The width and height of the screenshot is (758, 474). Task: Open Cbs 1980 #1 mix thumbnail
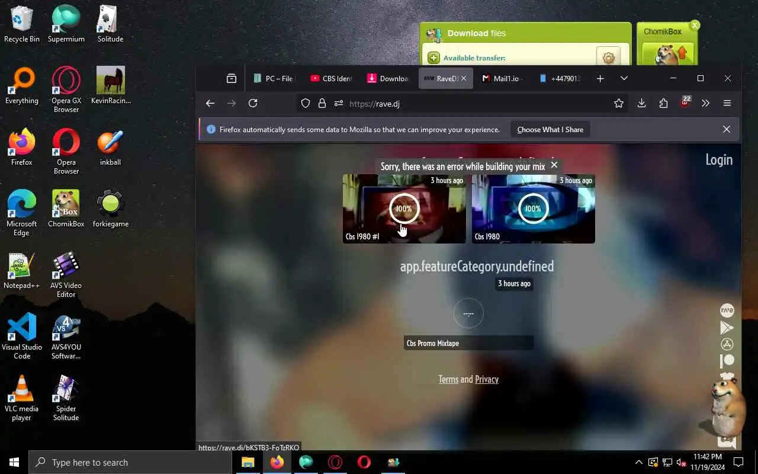pos(404,209)
